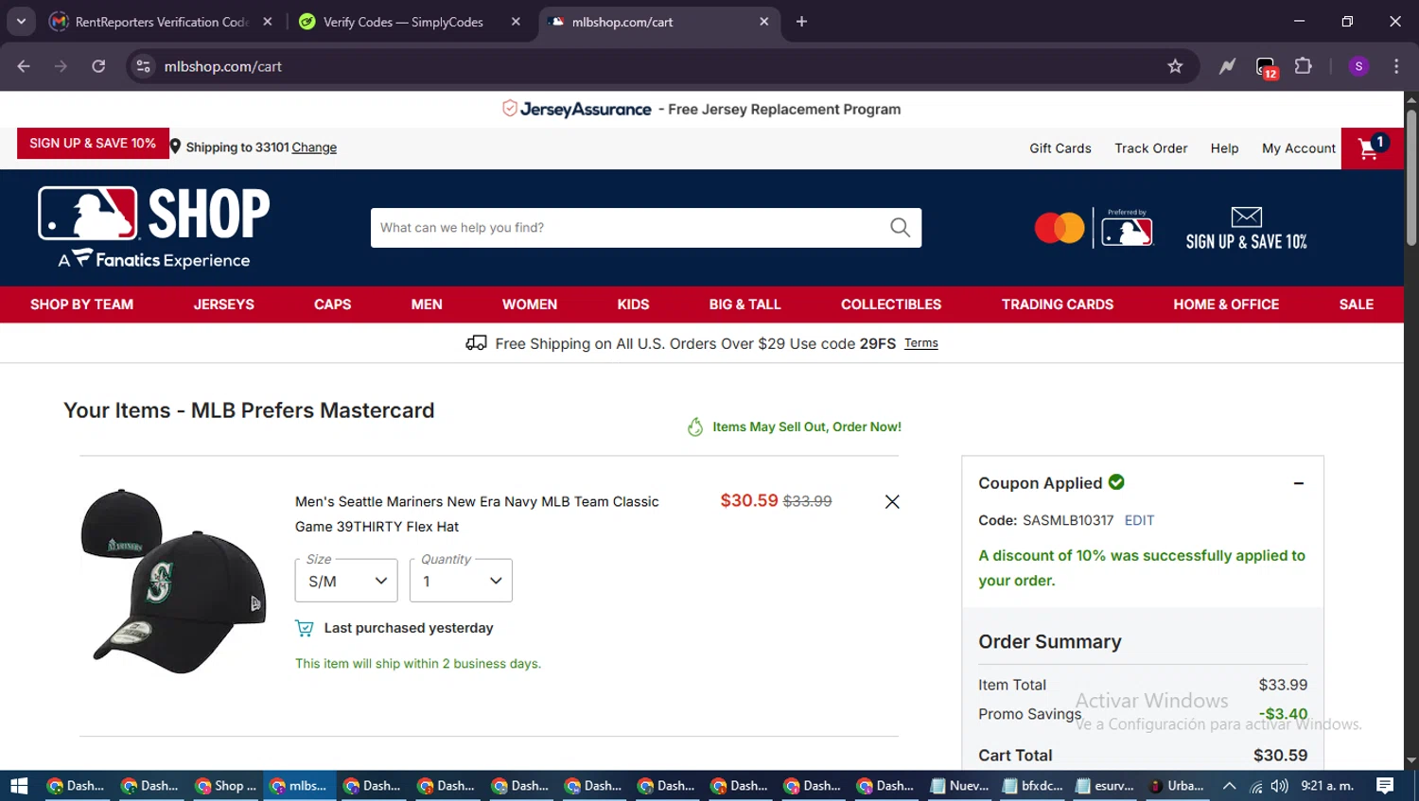The width and height of the screenshot is (1419, 801).
Task: Open a new browser tab
Action: [x=801, y=22]
